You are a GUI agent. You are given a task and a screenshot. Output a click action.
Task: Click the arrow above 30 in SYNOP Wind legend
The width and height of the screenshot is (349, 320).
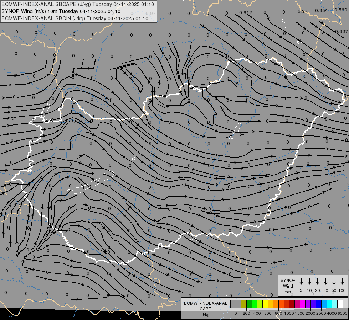tap(325, 281)
